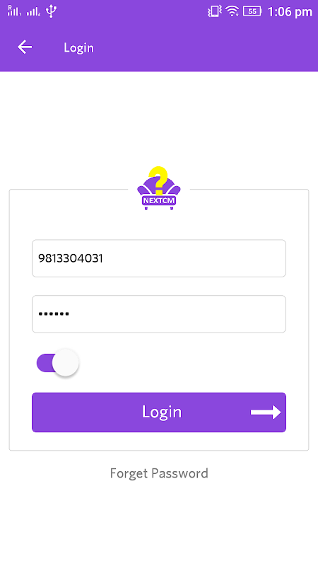Tap the first SIM signal icon

14,11
